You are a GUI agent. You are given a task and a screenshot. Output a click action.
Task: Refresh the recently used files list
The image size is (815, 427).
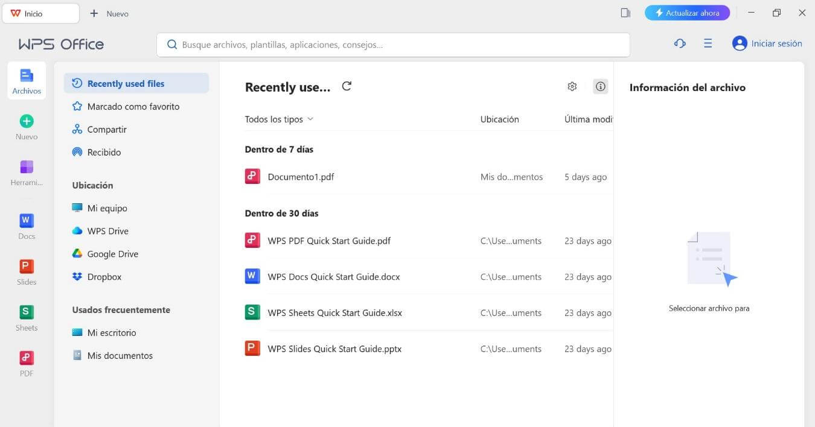[x=347, y=86]
